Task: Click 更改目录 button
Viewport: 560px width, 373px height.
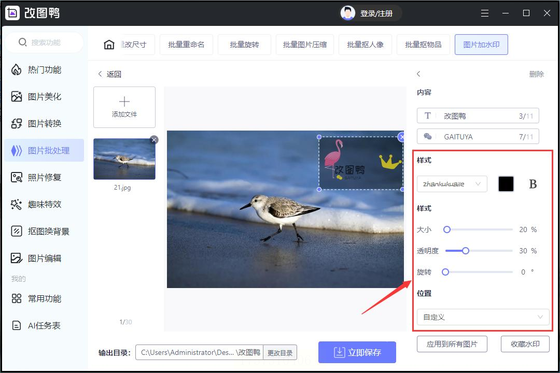Action: tap(280, 353)
